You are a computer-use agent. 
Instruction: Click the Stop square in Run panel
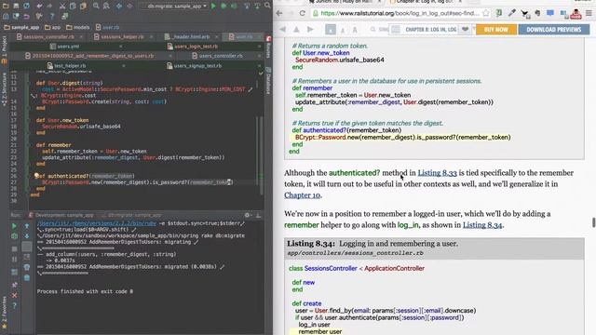pos(14,249)
